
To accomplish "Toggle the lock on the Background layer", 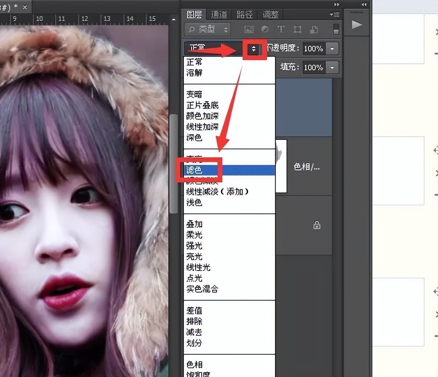I will (316, 224).
